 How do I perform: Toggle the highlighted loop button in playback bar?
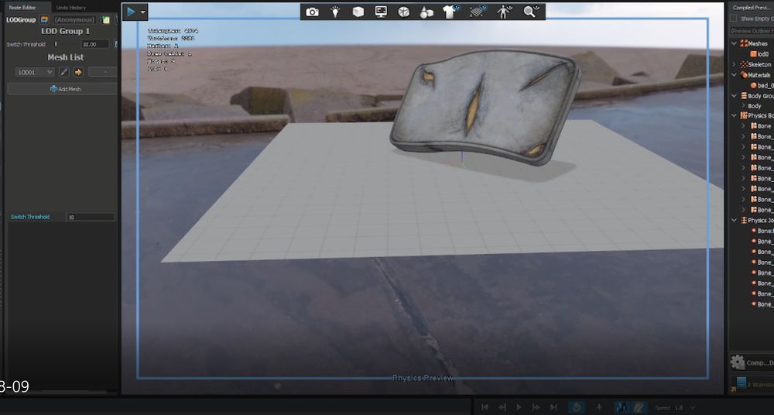pos(576,407)
